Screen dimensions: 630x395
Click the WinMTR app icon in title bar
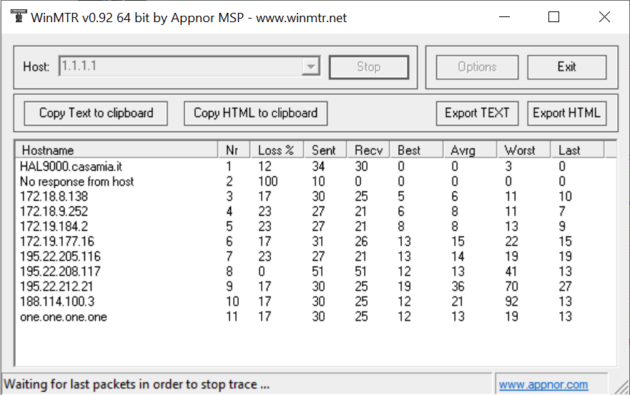[18, 17]
